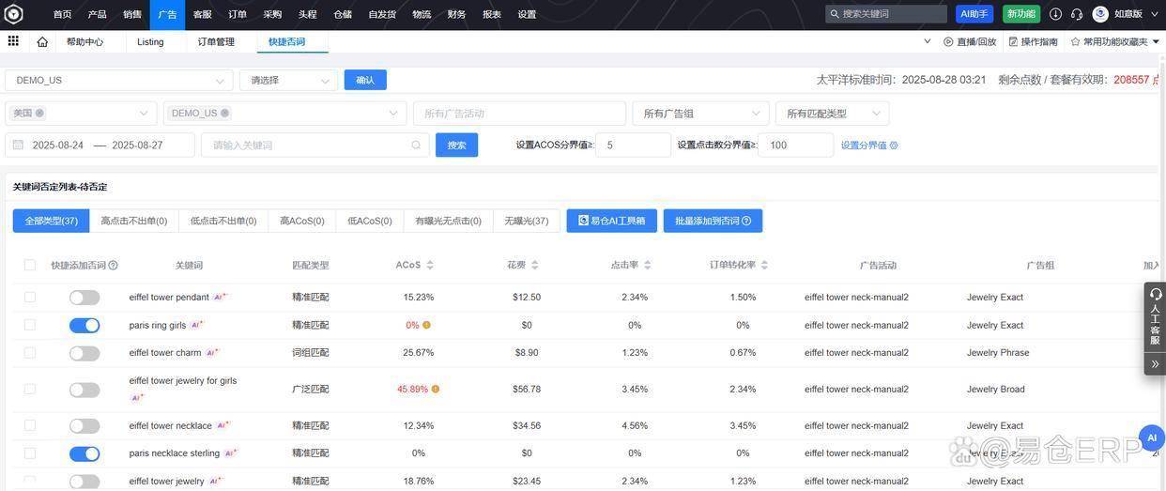Open the 所有匹配类型 dropdown
Viewport: 1166px width, 491px height.
coord(832,114)
